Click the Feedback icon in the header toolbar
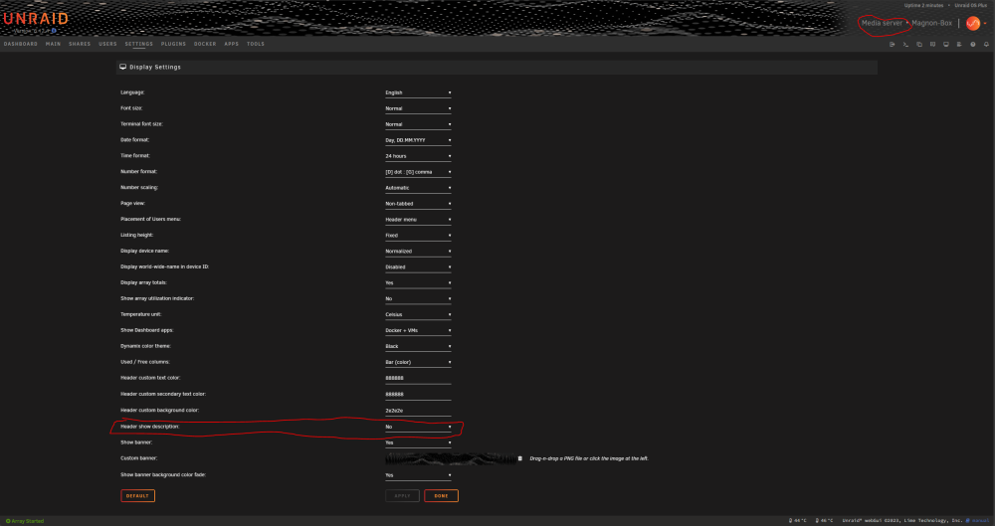 pyautogui.click(x=932, y=45)
